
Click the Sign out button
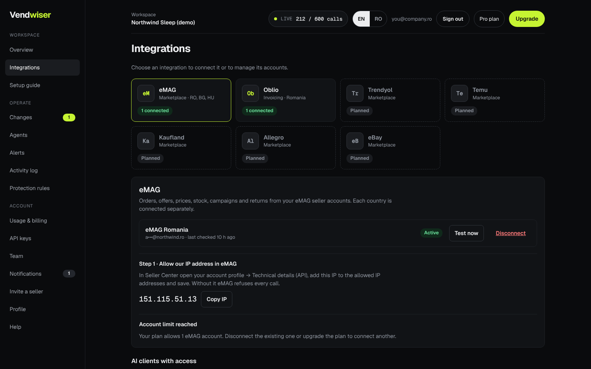click(x=453, y=19)
